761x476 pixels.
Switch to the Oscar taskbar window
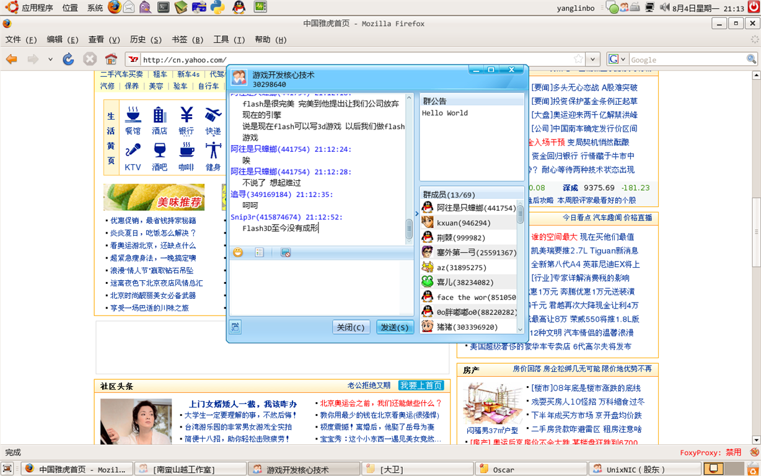530,469
